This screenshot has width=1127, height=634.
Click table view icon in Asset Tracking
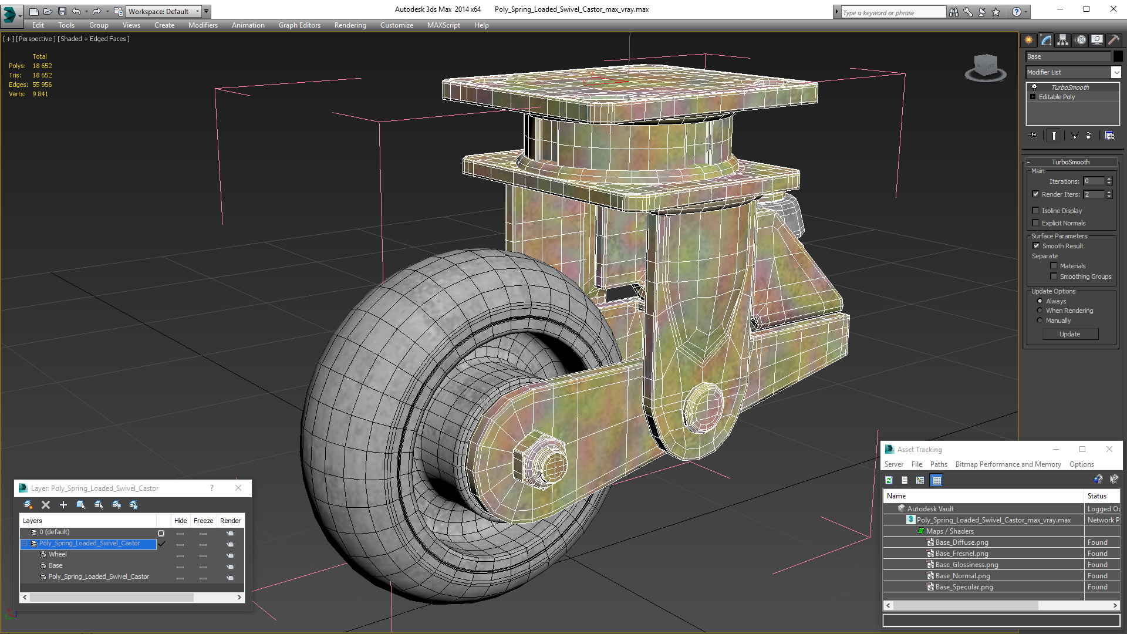(937, 480)
